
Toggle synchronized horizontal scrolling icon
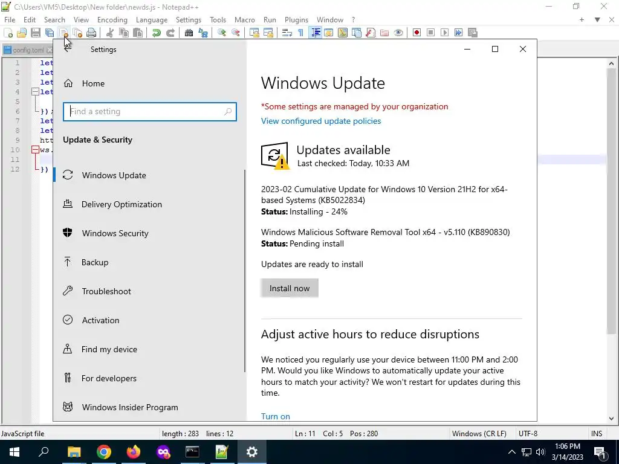pos(268,33)
